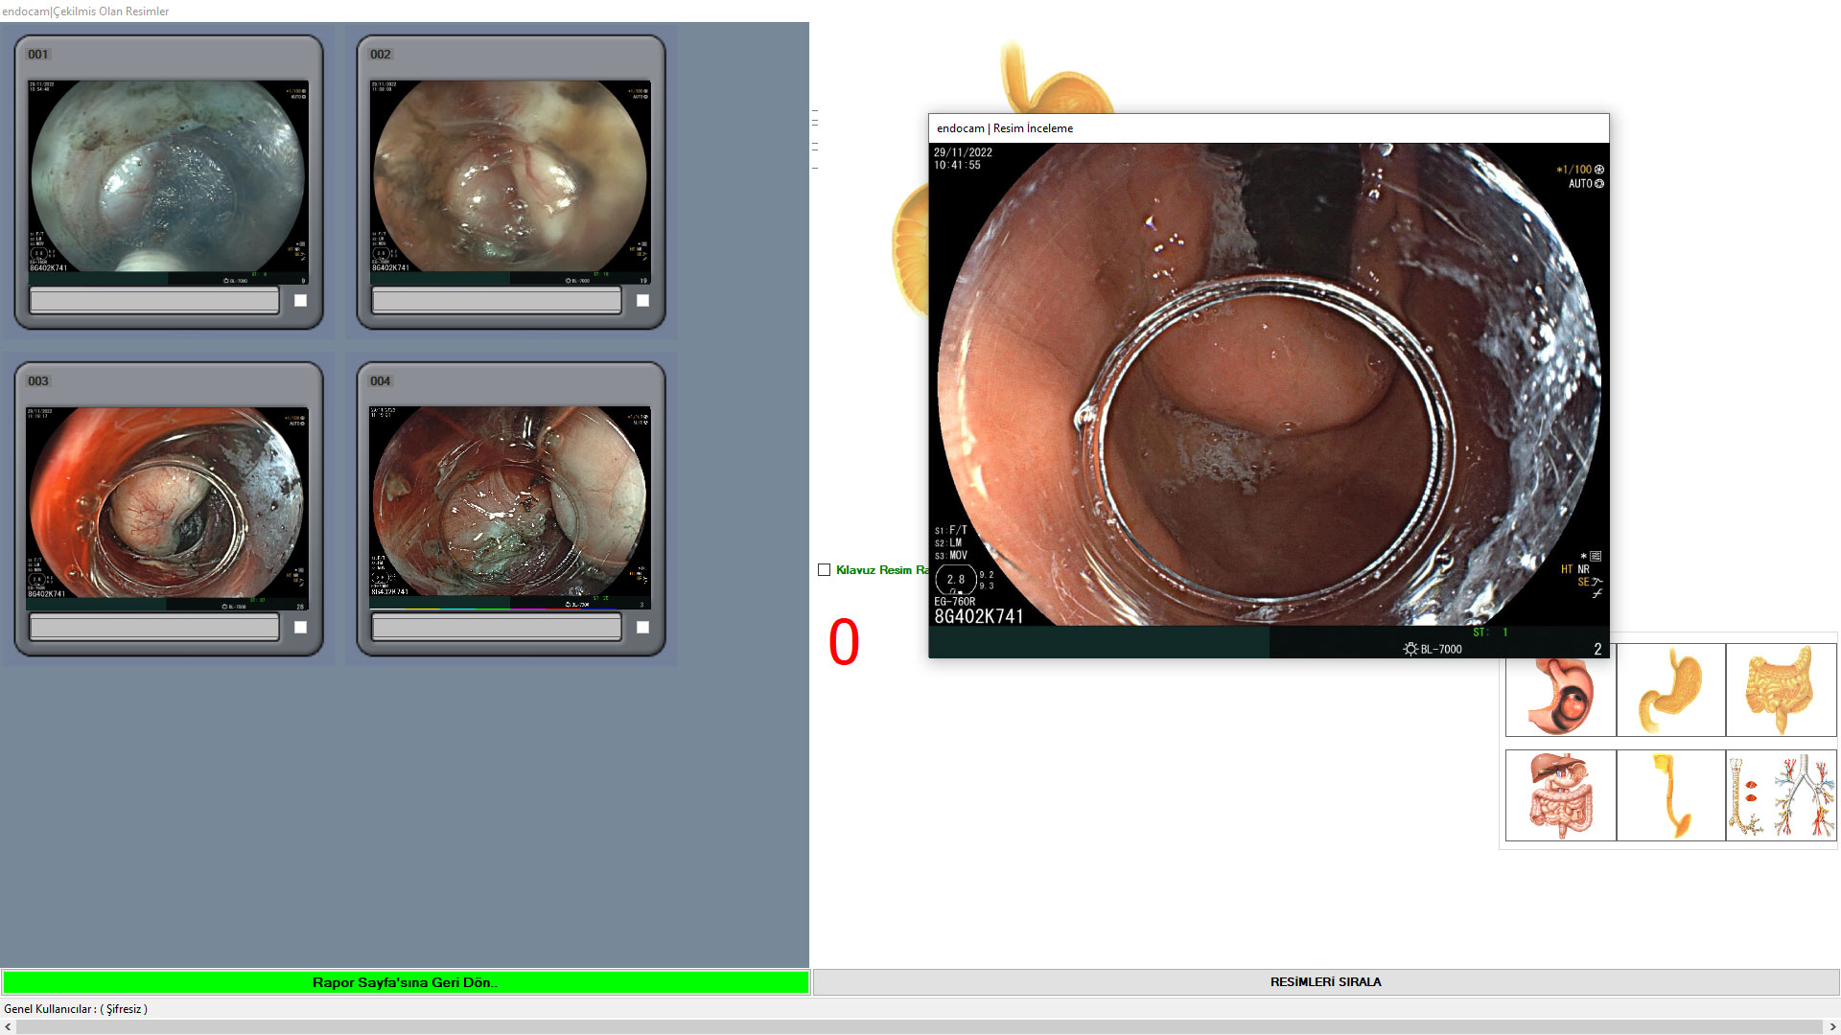Select the colon and intestines diagram

point(1781,691)
